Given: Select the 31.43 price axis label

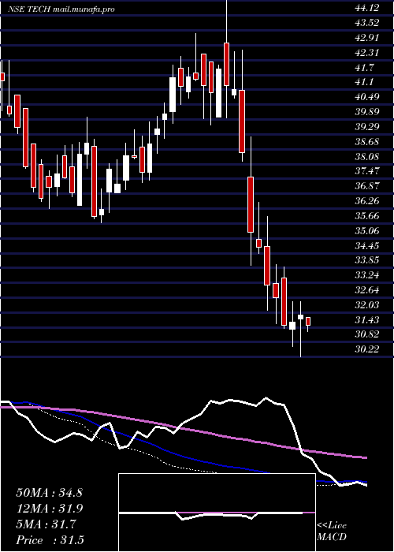Looking at the screenshot, I should [367, 320].
